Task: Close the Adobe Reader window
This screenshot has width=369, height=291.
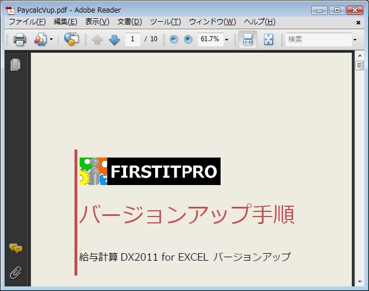Action: (x=355, y=10)
